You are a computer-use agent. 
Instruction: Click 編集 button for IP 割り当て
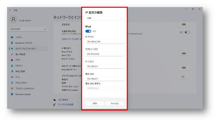pos(184,54)
